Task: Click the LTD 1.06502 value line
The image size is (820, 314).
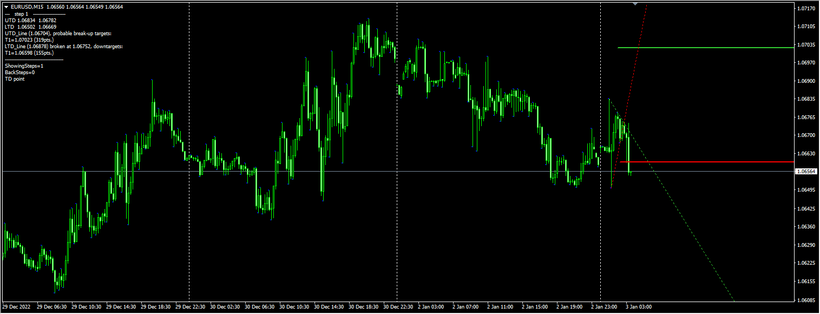Action: 22,27
